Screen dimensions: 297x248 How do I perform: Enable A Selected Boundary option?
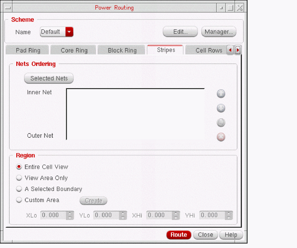[x=19, y=189]
